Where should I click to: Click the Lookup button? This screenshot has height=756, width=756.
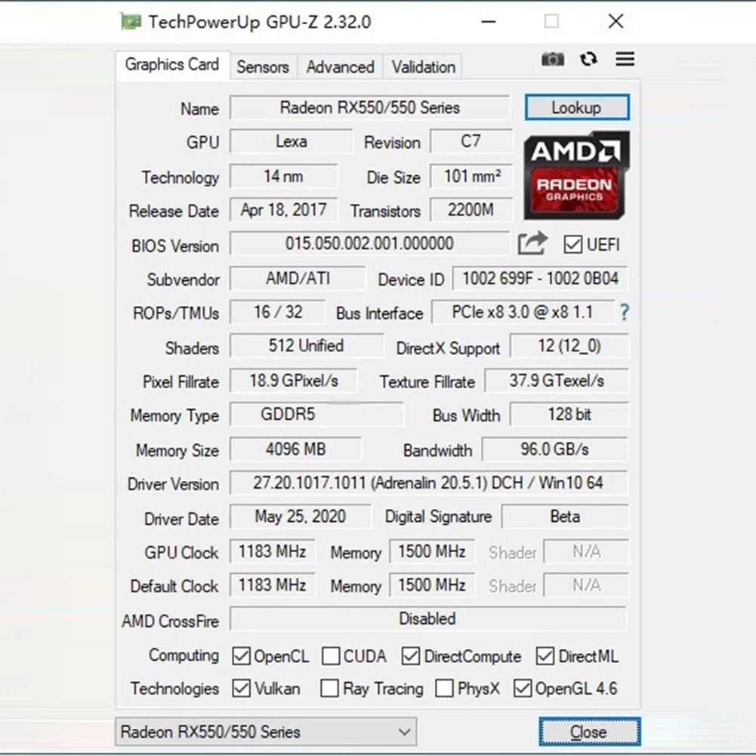[577, 107]
